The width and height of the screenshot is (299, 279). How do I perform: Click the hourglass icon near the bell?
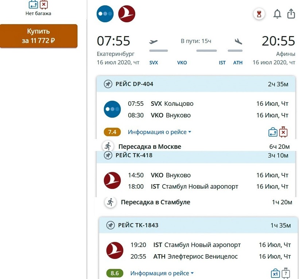tap(259, 14)
